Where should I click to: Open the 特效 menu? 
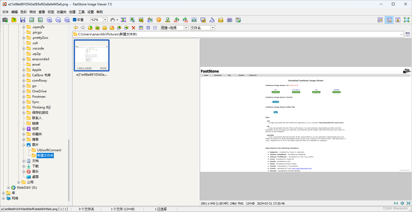point(33,12)
